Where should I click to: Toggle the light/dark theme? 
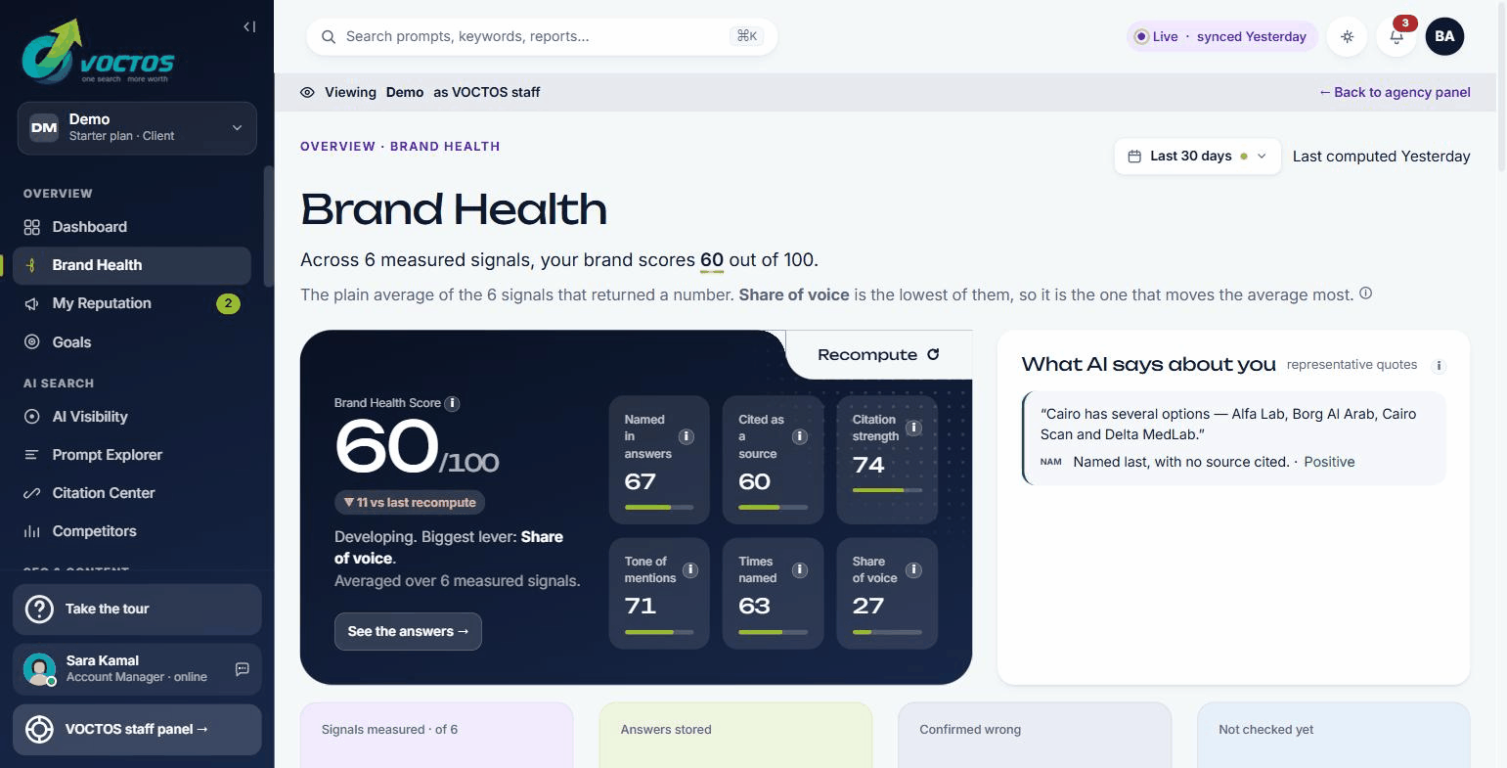coord(1347,36)
